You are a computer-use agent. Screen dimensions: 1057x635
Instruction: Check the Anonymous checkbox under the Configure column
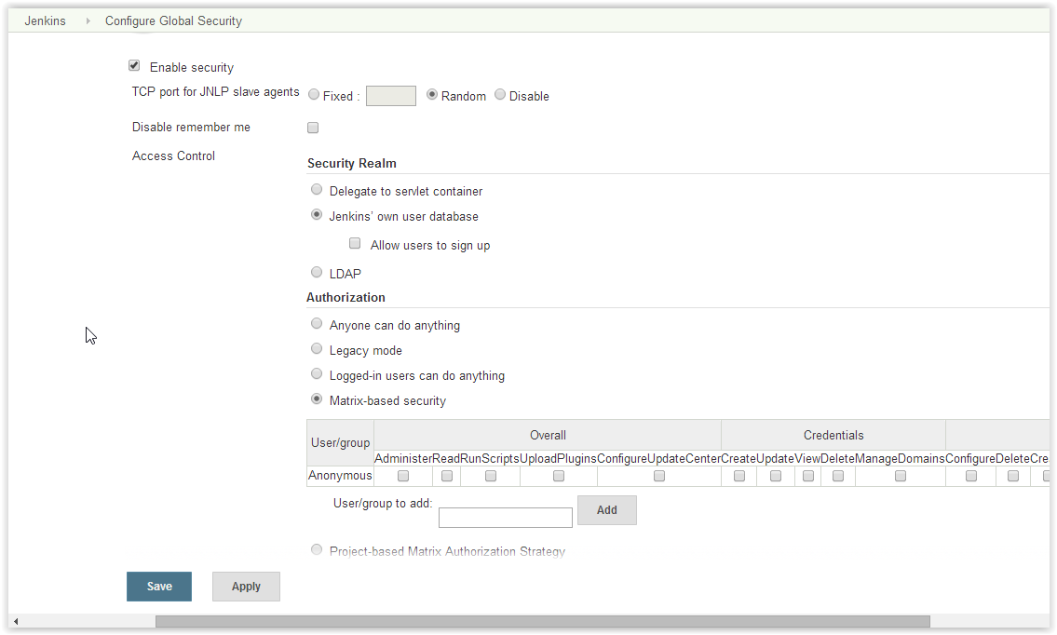click(x=971, y=476)
